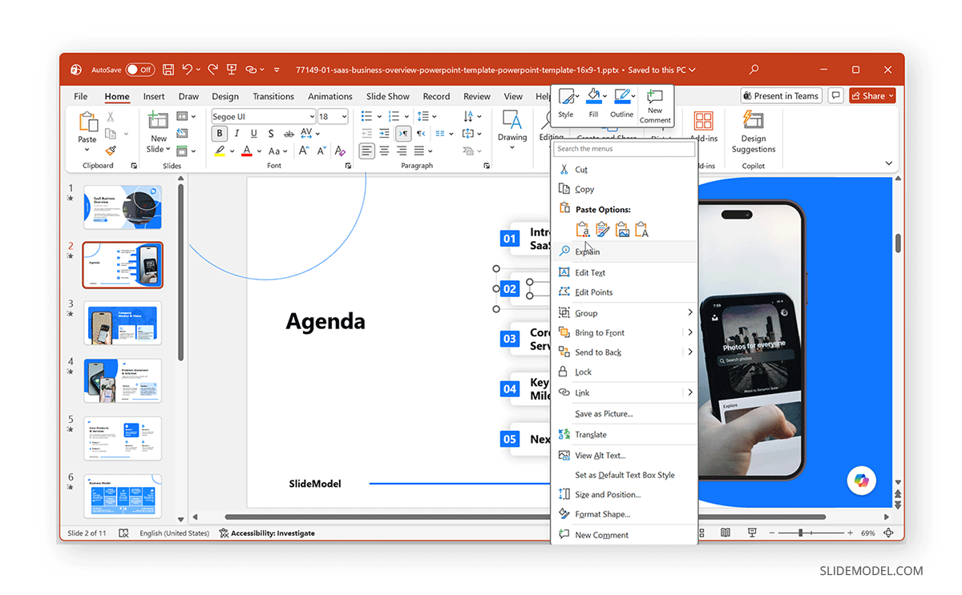Image resolution: width=962 pixels, height=595 pixels.
Task: Click Present in Teams button
Action: (781, 96)
